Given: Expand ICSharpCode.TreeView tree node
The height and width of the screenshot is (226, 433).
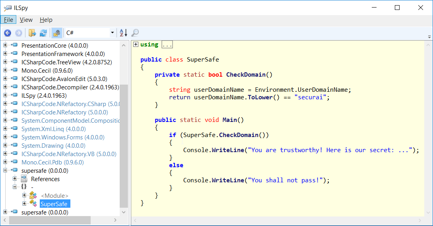Looking at the screenshot, I should click(x=5, y=62).
